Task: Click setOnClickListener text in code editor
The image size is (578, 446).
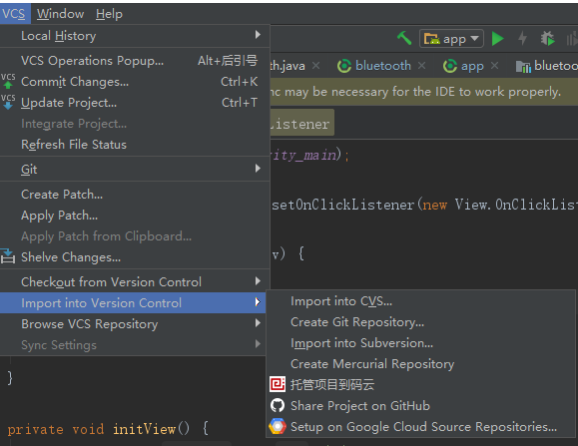Action: pos(343,205)
